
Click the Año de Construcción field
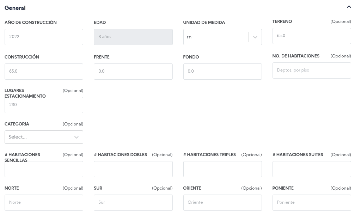pos(44,37)
